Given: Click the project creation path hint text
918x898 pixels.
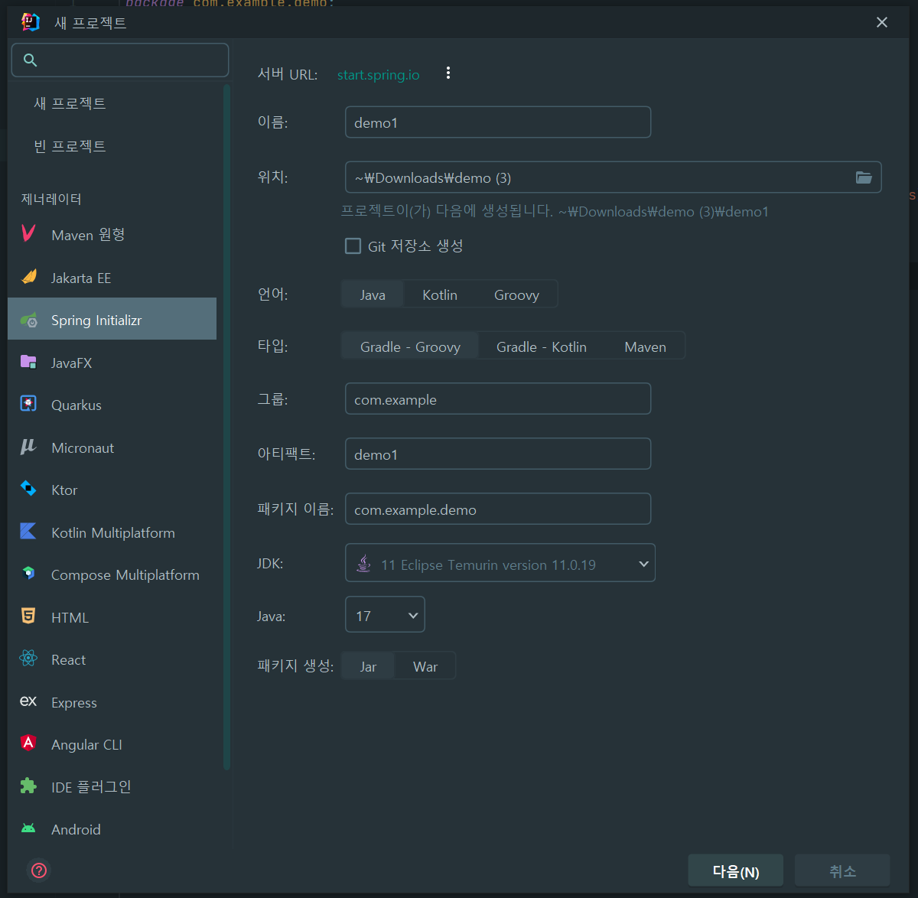Looking at the screenshot, I should (x=555, y=211).
